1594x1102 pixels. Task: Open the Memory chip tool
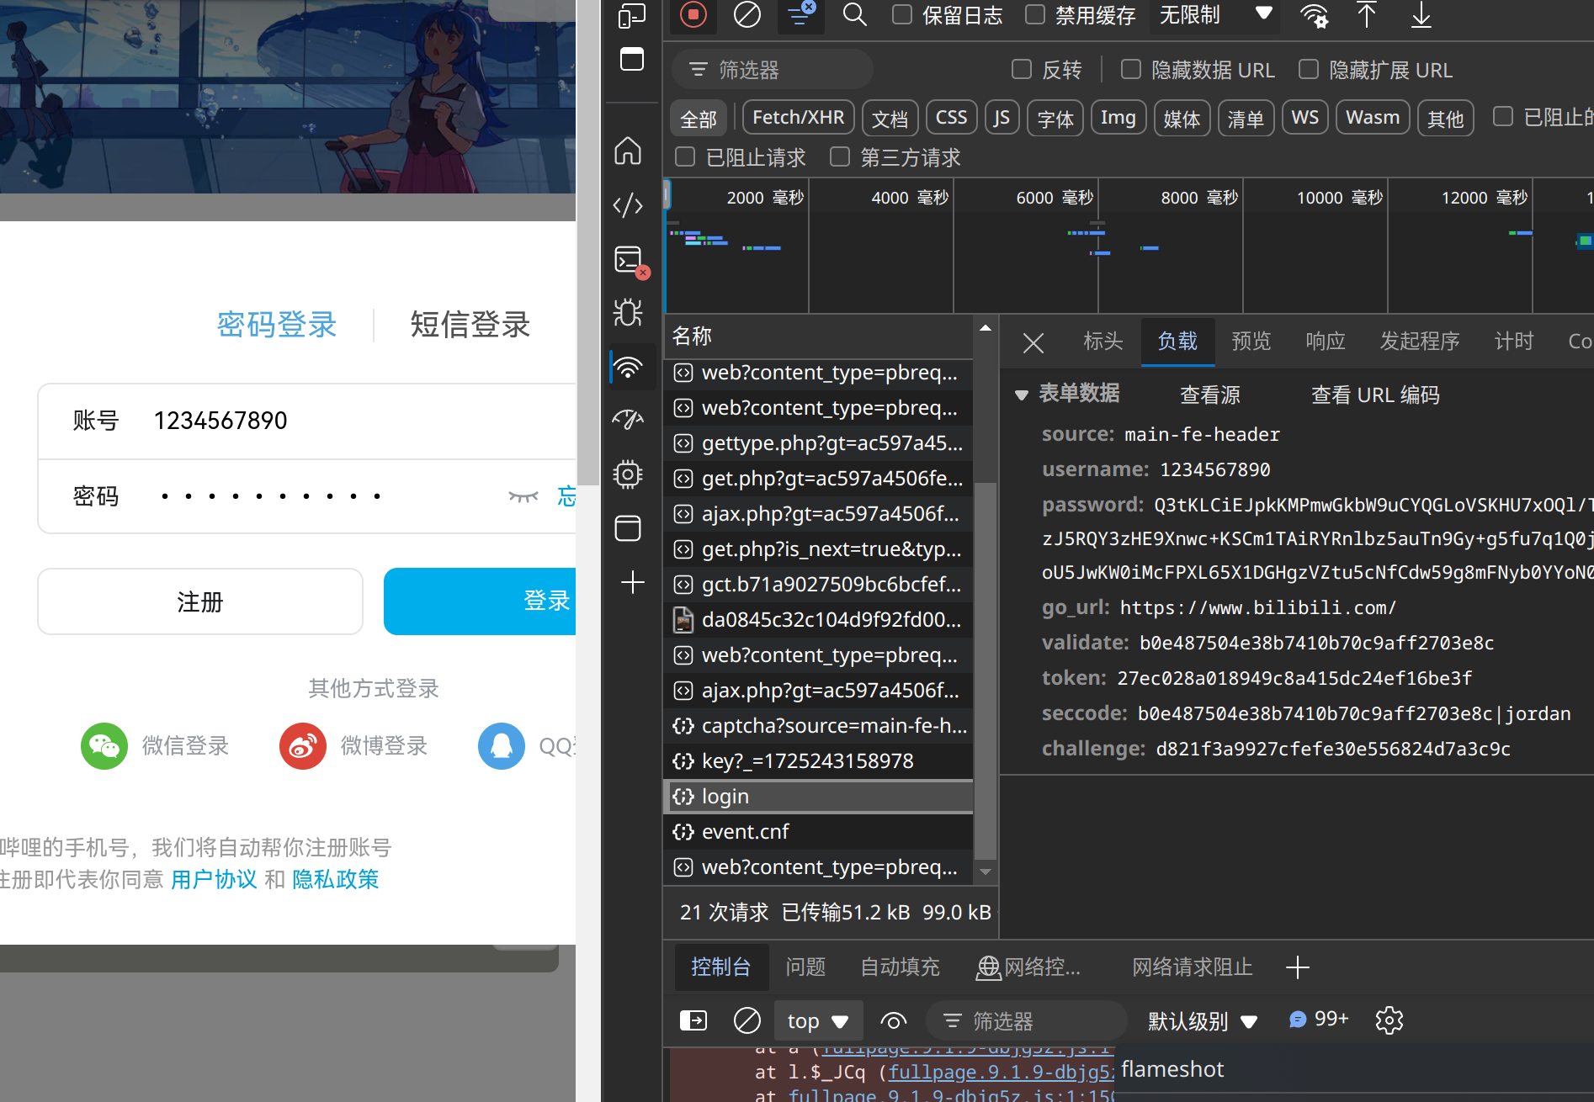(628, 474)
